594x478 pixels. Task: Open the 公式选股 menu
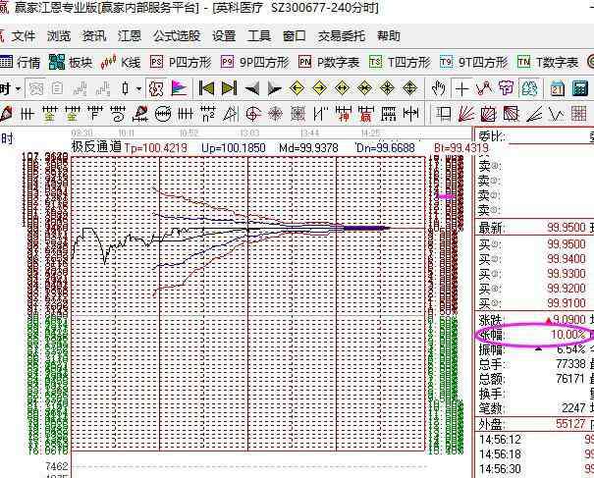point(177,36)
